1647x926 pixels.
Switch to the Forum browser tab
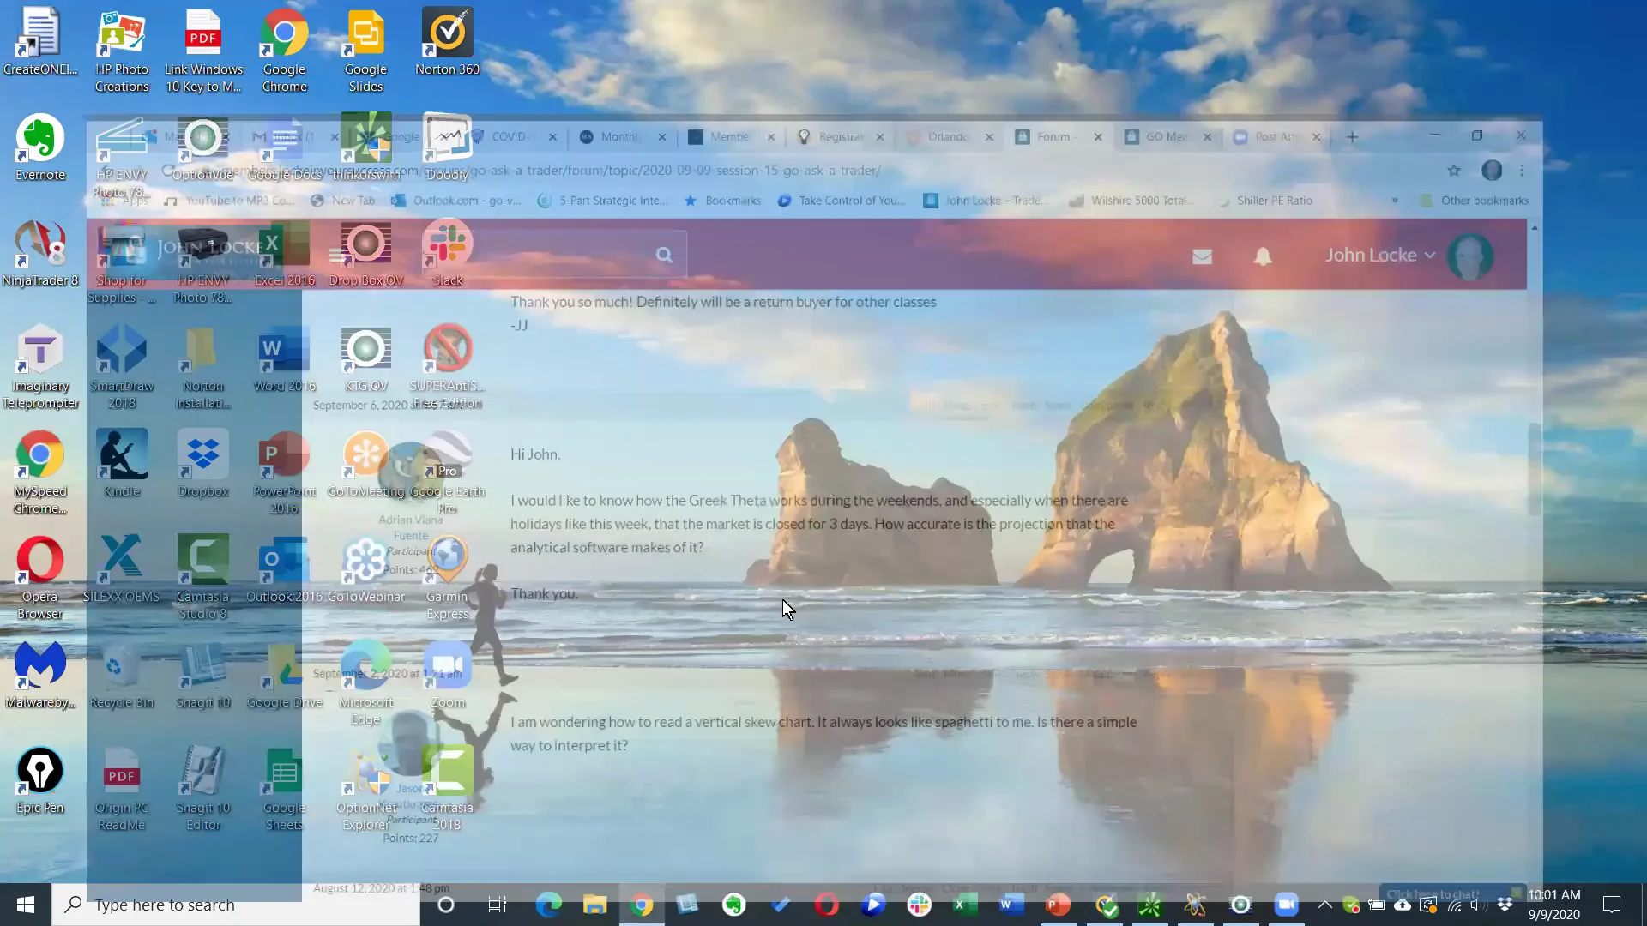click(1059, 137)
